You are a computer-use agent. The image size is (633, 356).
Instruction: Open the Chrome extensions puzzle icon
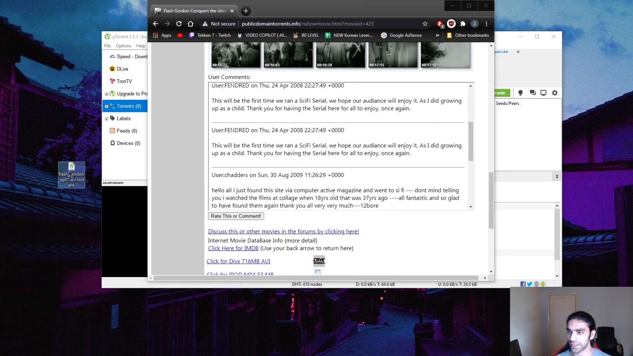(463, 24)
